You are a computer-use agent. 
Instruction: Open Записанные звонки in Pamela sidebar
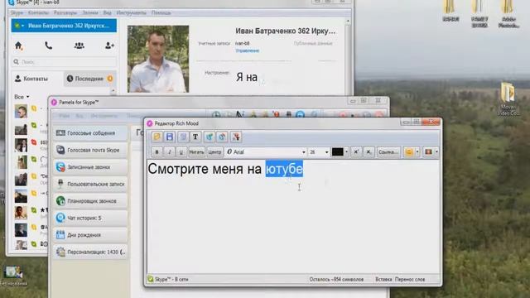[x=90, y=167]
